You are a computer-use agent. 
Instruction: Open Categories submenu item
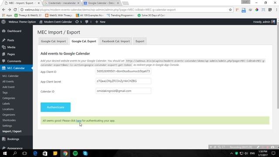(x=9, y=98)
